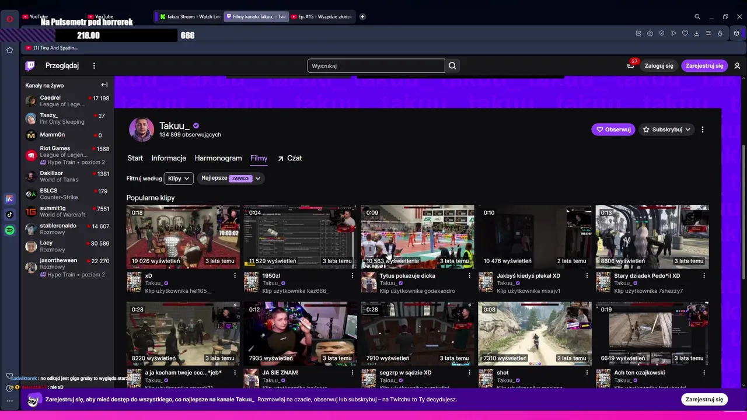Play the shot clip thumbnail

[535, 334]
